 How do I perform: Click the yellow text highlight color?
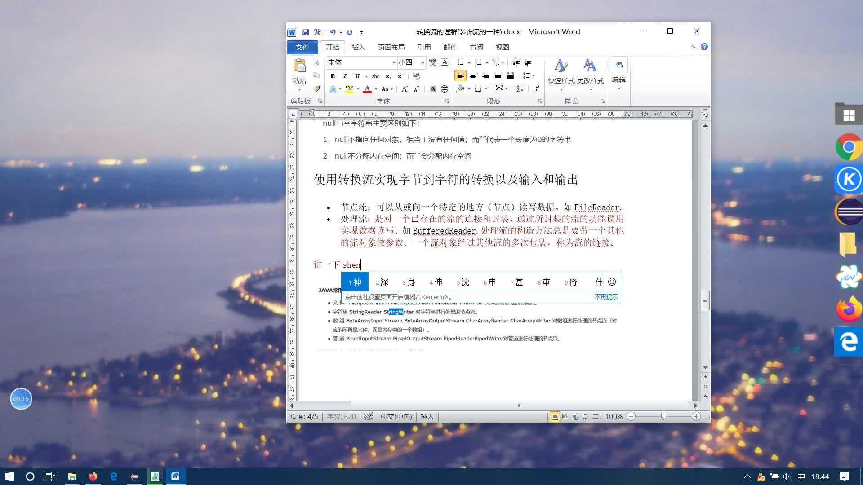pyautogui.click(x=349, y=89)
